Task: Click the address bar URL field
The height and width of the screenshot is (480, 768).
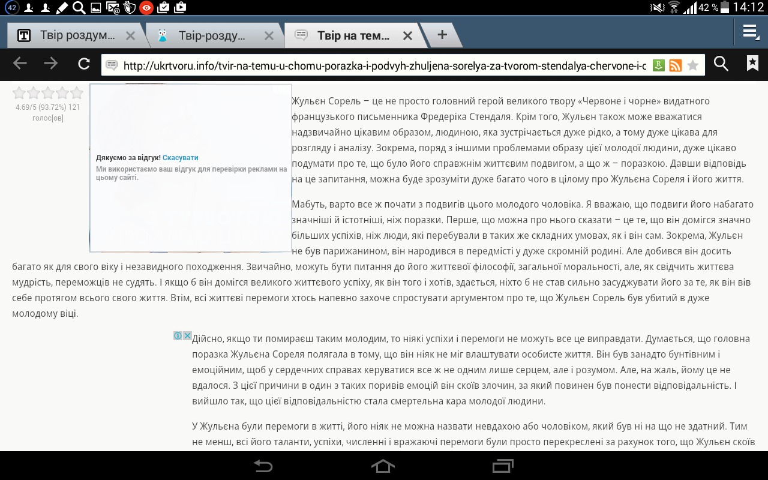Action: tap(385, 65)
